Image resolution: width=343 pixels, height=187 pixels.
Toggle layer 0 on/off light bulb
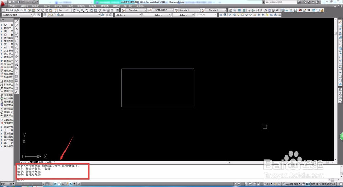[x=49, y=15]
